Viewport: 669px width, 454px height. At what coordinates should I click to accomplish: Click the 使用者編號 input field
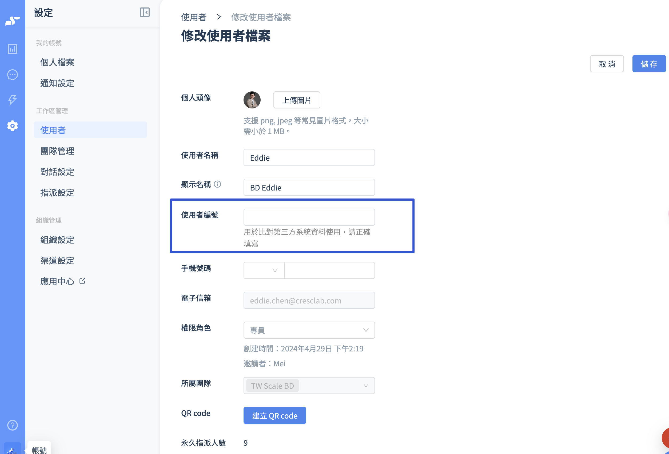click(x=309, y=217)
